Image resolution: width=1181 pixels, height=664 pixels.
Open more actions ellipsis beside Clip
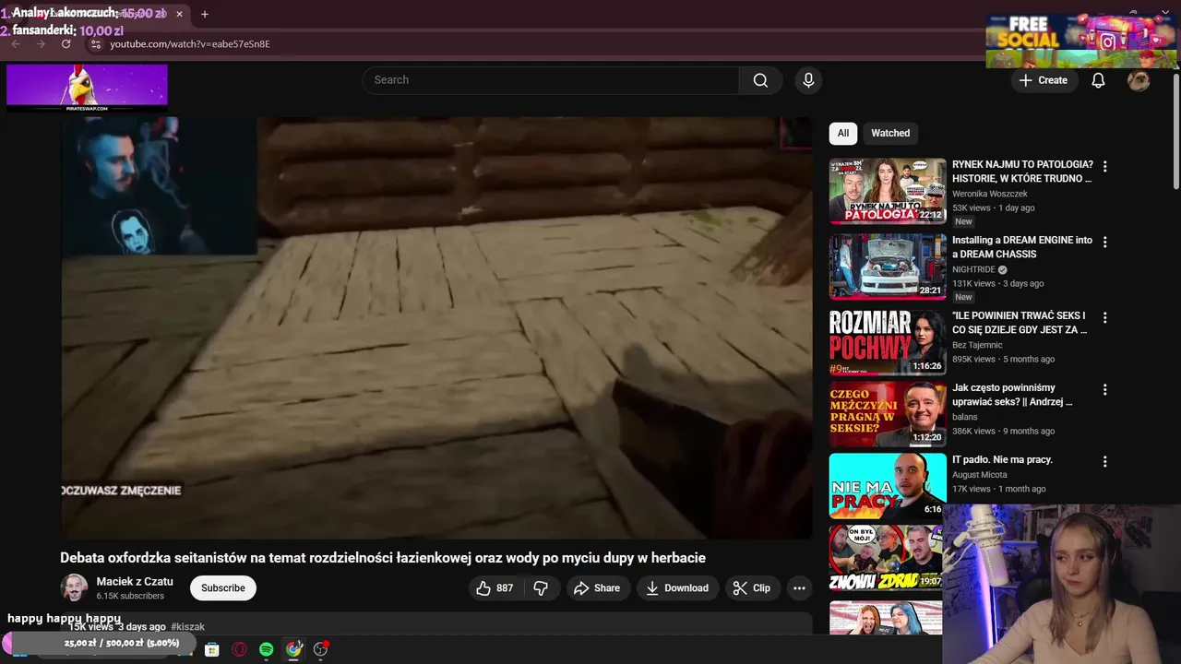click(799, 588)
